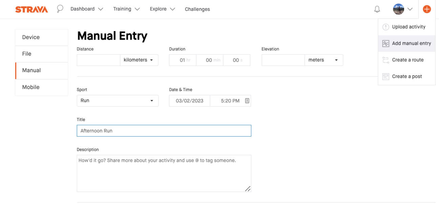Open the Challenges page
Image resolution: width=439 pixels, height=208 pixels.
pos(197,9)
